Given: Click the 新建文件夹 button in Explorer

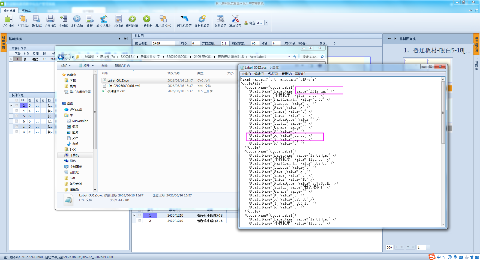Looking at the screenshot, I should [122, 66].
